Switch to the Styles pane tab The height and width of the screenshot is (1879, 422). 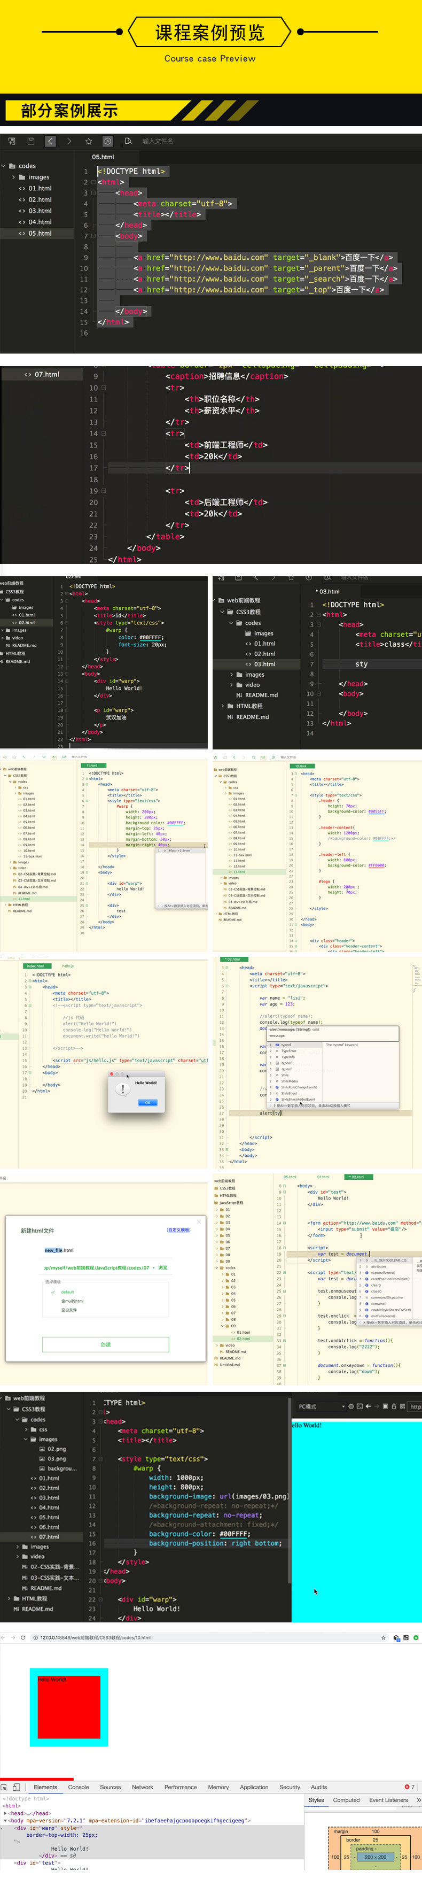tap(316, 1800)
